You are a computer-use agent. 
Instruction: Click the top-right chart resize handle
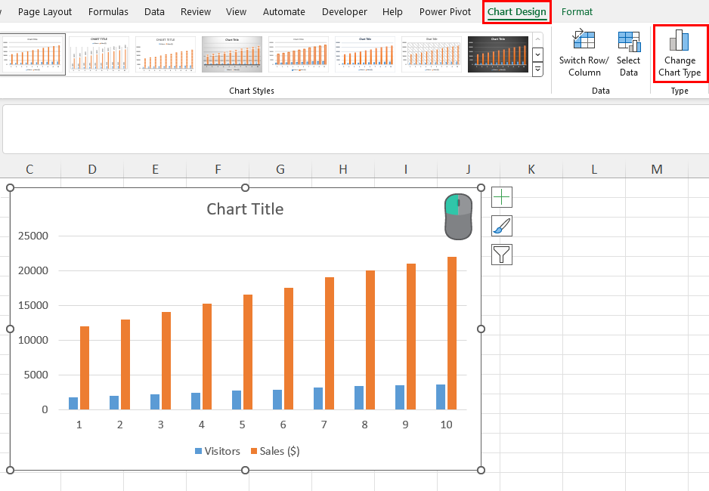coord(481,187)
